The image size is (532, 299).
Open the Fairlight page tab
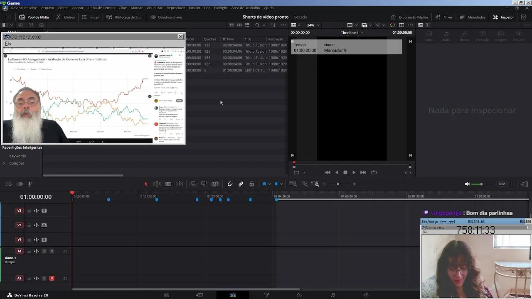pos(332,295)
